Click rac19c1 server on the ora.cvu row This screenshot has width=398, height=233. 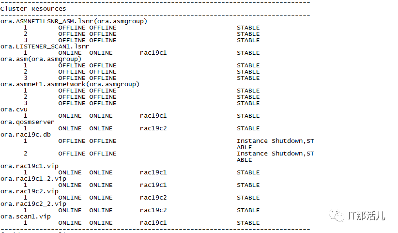pos(153,116)
